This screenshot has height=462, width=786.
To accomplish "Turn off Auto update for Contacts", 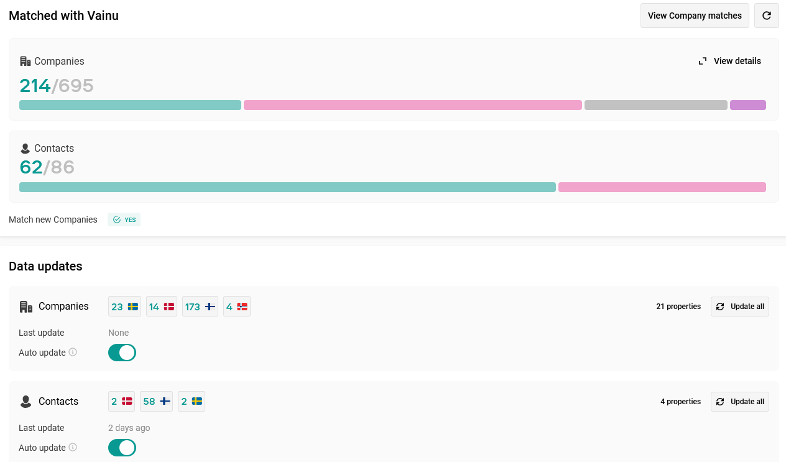I will click(x=122, y=448).
